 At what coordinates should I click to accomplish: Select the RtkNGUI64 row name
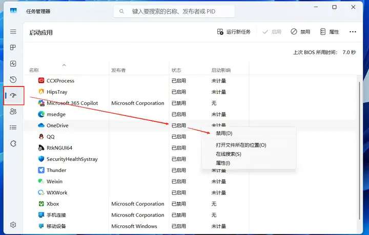59,148
